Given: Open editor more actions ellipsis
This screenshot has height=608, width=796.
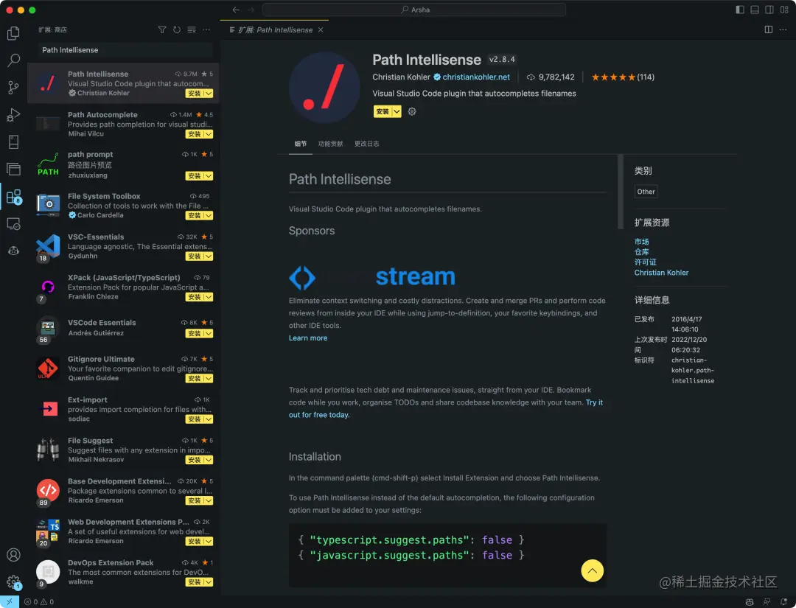Looking at the screenshot, I should (783, 29).
